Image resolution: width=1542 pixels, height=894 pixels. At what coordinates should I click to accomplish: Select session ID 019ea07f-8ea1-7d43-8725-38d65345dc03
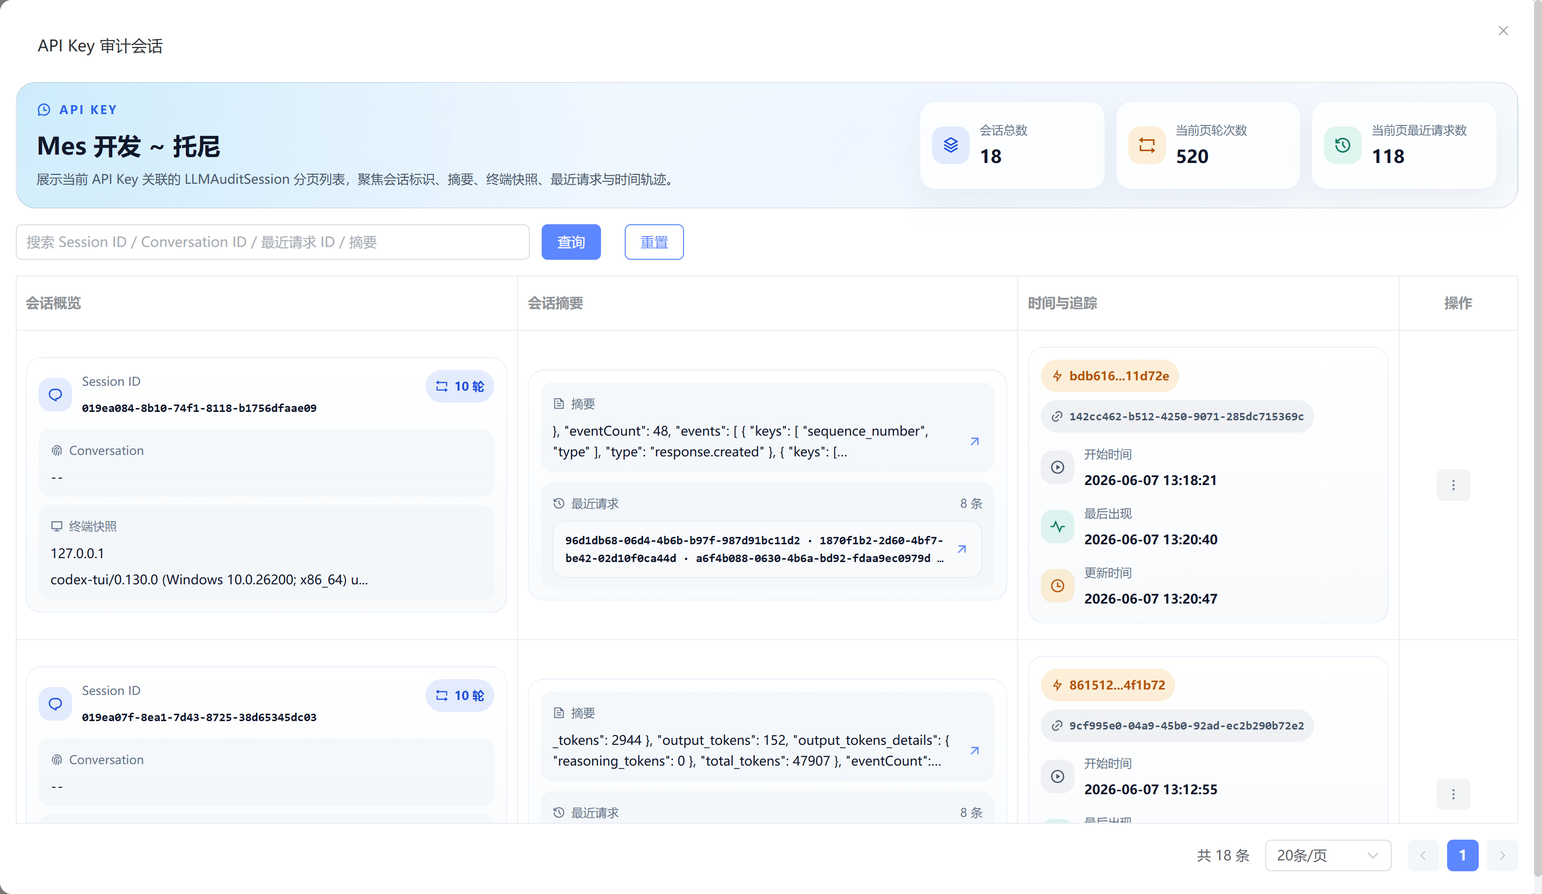pyautogui.click(x=200, y=717)
